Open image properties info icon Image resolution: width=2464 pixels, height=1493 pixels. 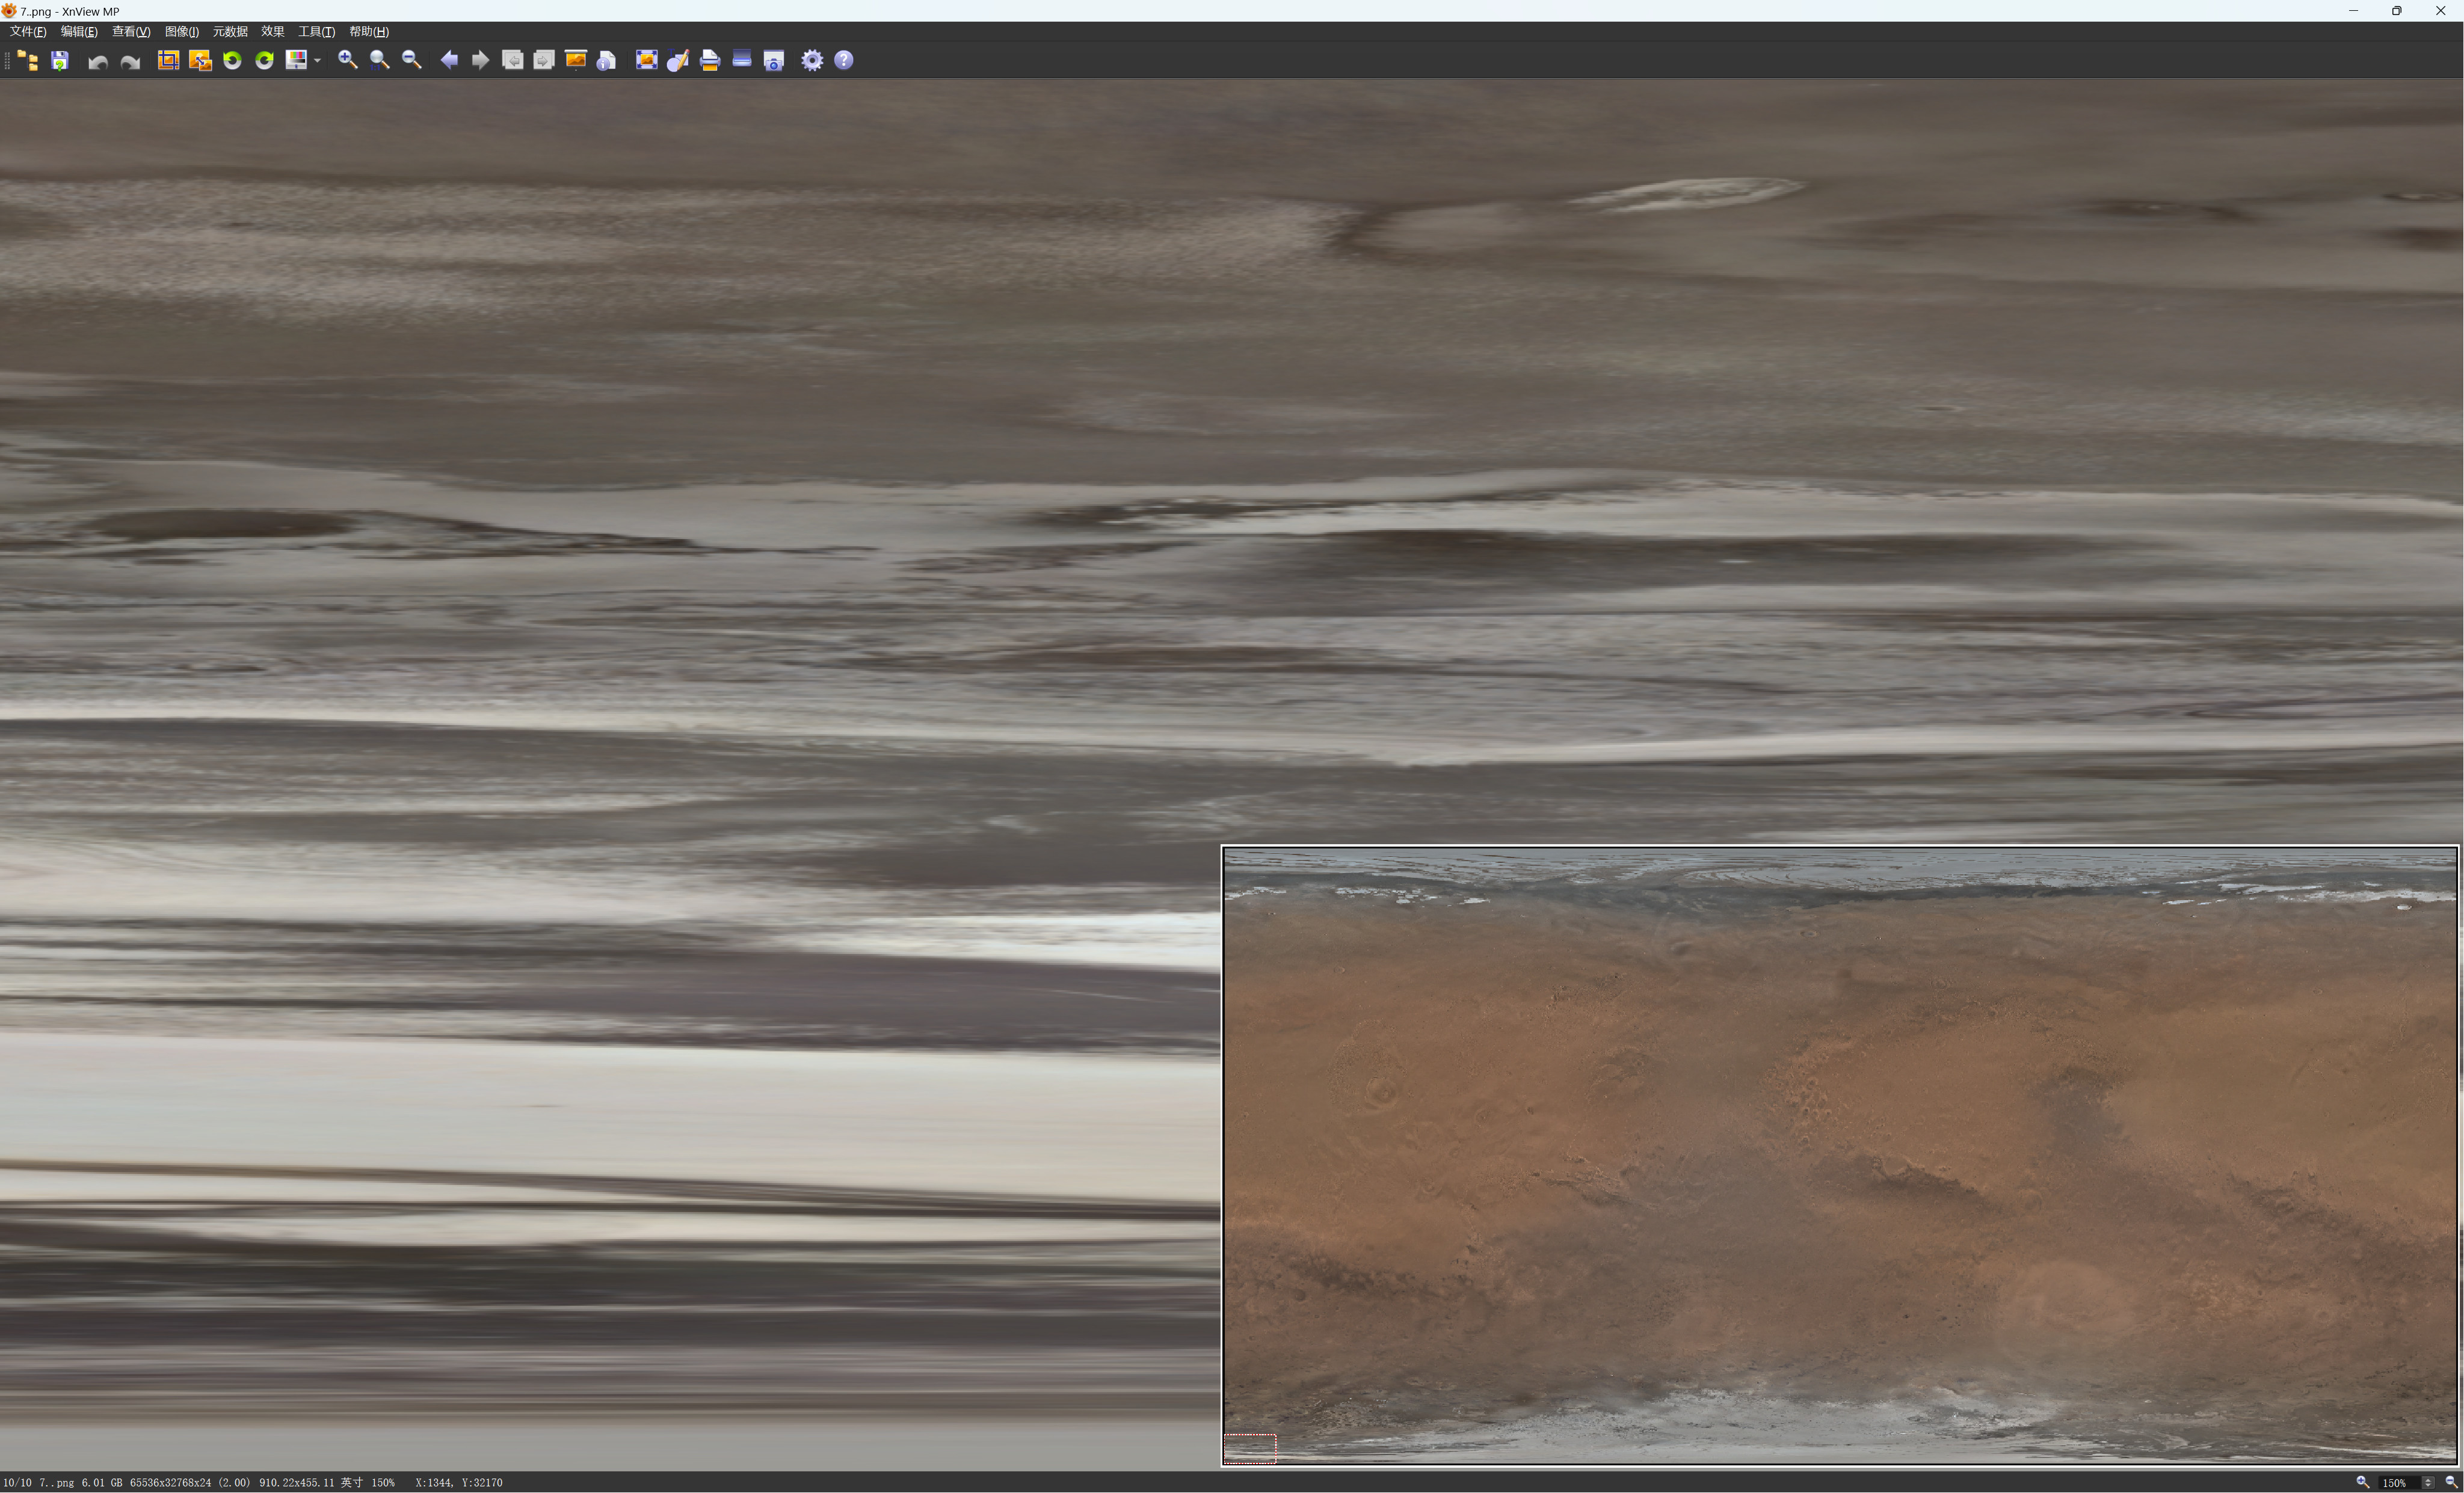606,61
